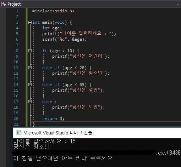Open the Project1 scope dropdown
The image size is (181, 167).
click(x=177, y=4)
